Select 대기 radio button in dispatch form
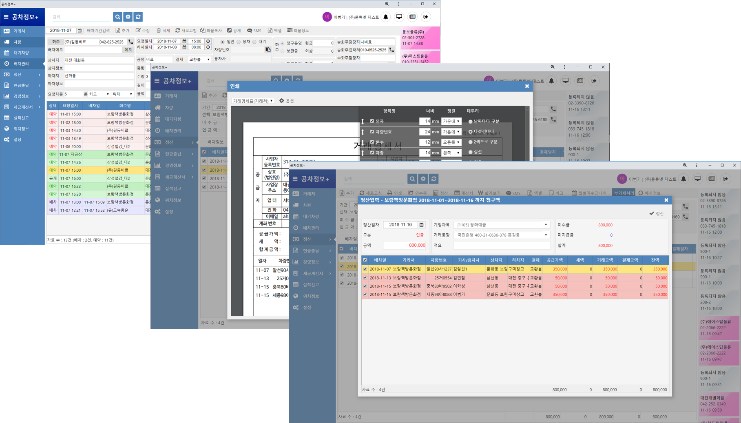Image resolution: width=741 pixels, height=423 pixels. coord(254,42)
